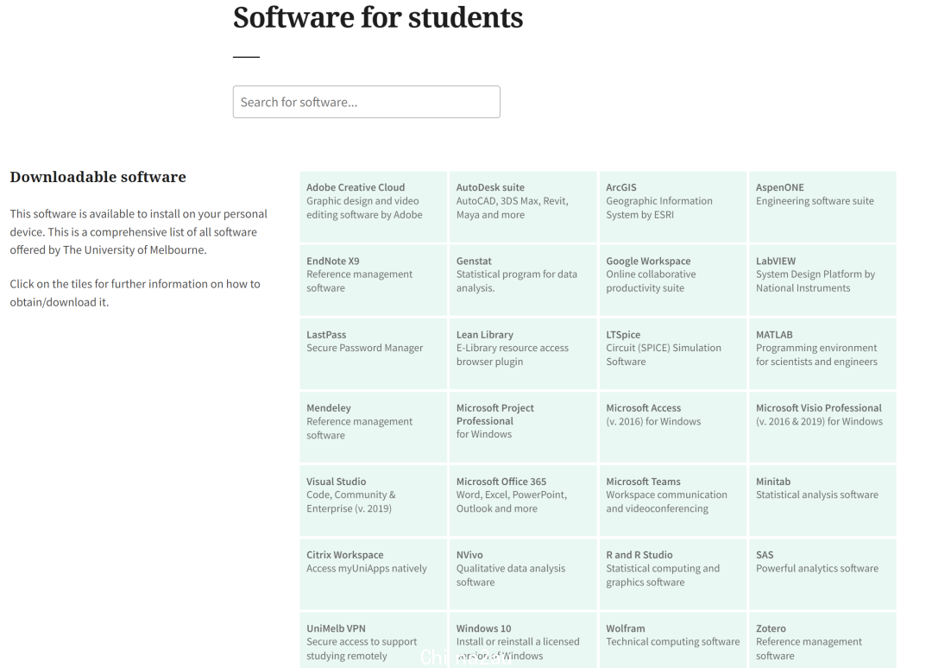932x668 pixels.
Task: Open the Microsoft Office 365 tile
Action: (x=523, y=501)
